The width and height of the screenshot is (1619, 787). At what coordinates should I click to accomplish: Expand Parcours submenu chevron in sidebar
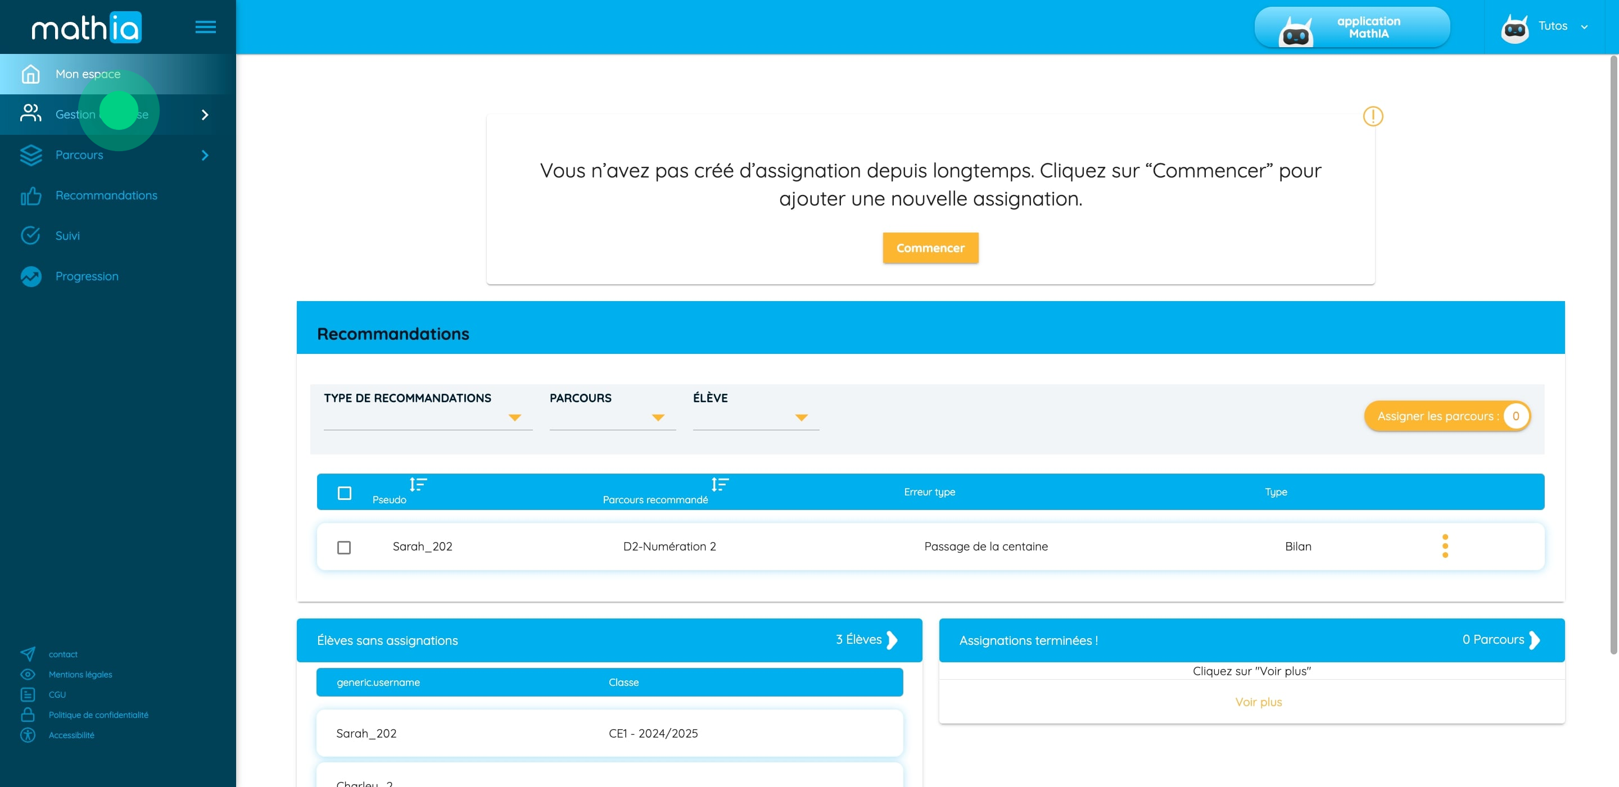tap(205, 155)
